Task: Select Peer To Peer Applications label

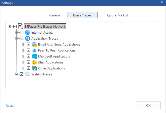Action: pos(57,51)
